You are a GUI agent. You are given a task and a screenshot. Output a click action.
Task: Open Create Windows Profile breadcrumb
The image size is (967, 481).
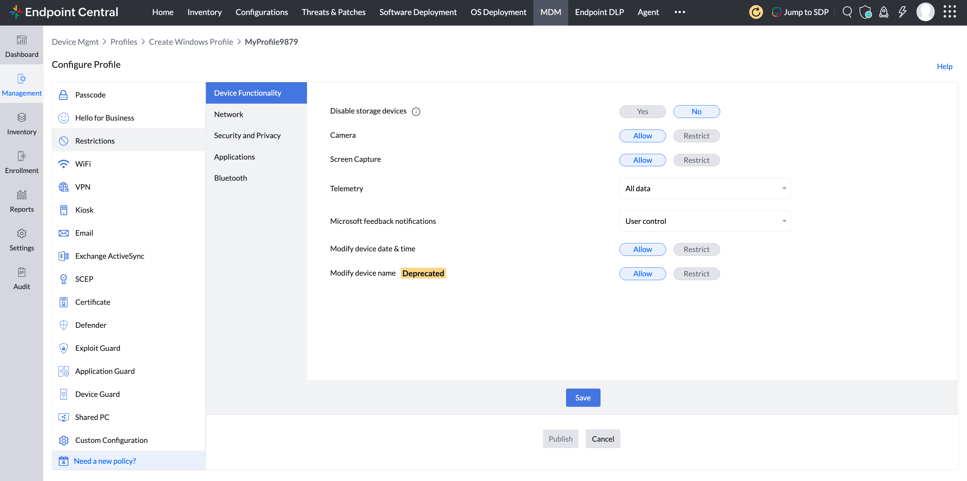click(191, 42)
